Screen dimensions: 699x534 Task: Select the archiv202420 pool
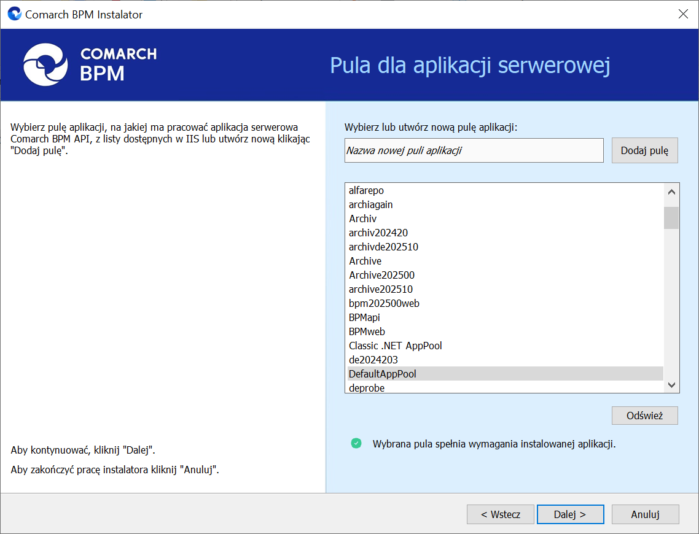(506, 233)
